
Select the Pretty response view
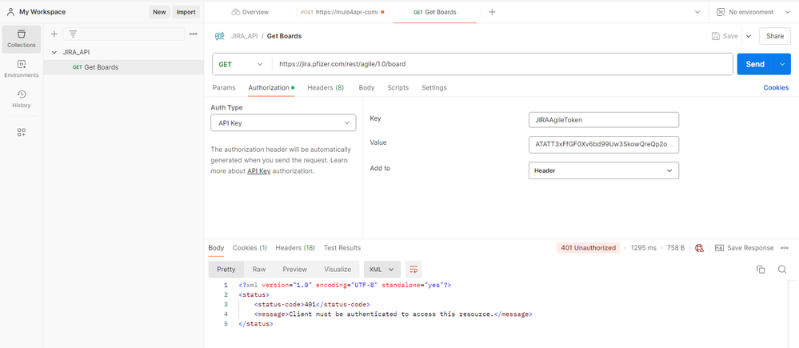tap(226, 269)
